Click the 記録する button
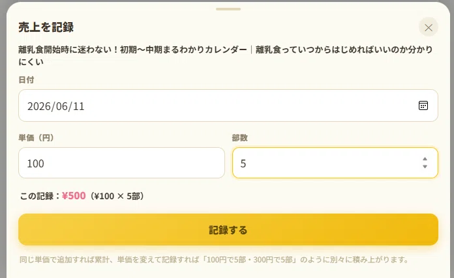Image resolution: width=454 pixels, height=278 pixels. click(x=228, y=230)
